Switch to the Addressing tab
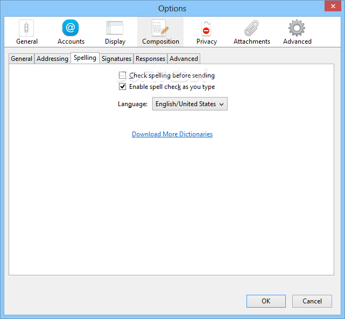Image resolution: width=345 pixels, height=319 pixels. (52, 59)
